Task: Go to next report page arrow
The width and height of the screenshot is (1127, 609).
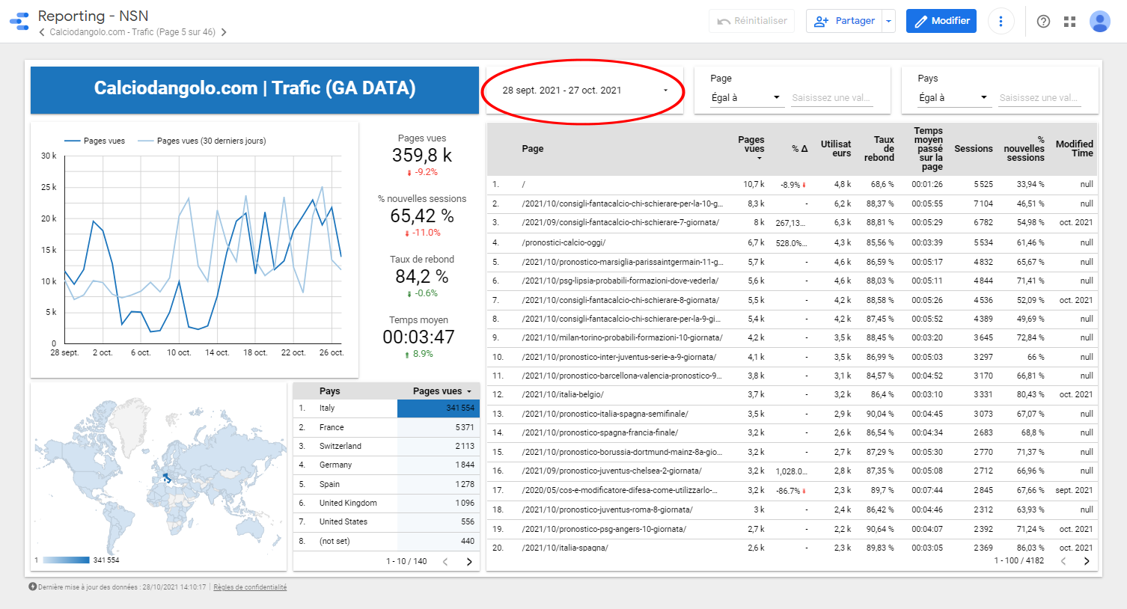Action: (x=223, y=32)
